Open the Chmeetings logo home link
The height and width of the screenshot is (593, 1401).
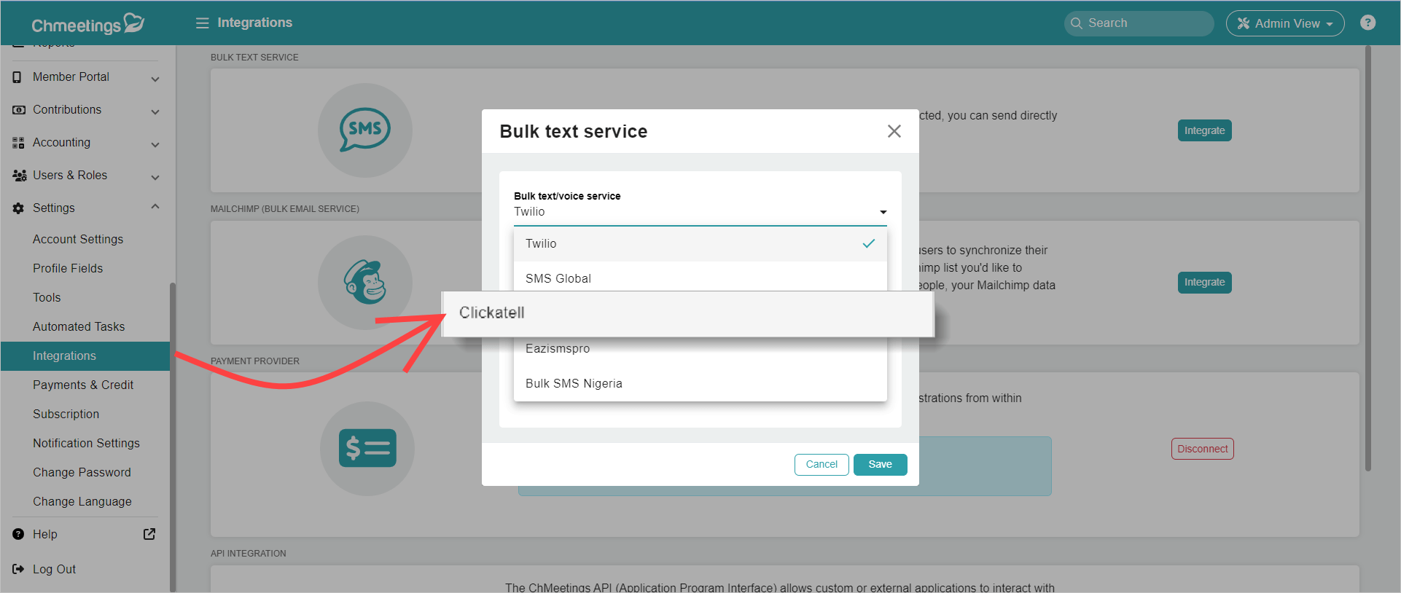pos(87,24)
